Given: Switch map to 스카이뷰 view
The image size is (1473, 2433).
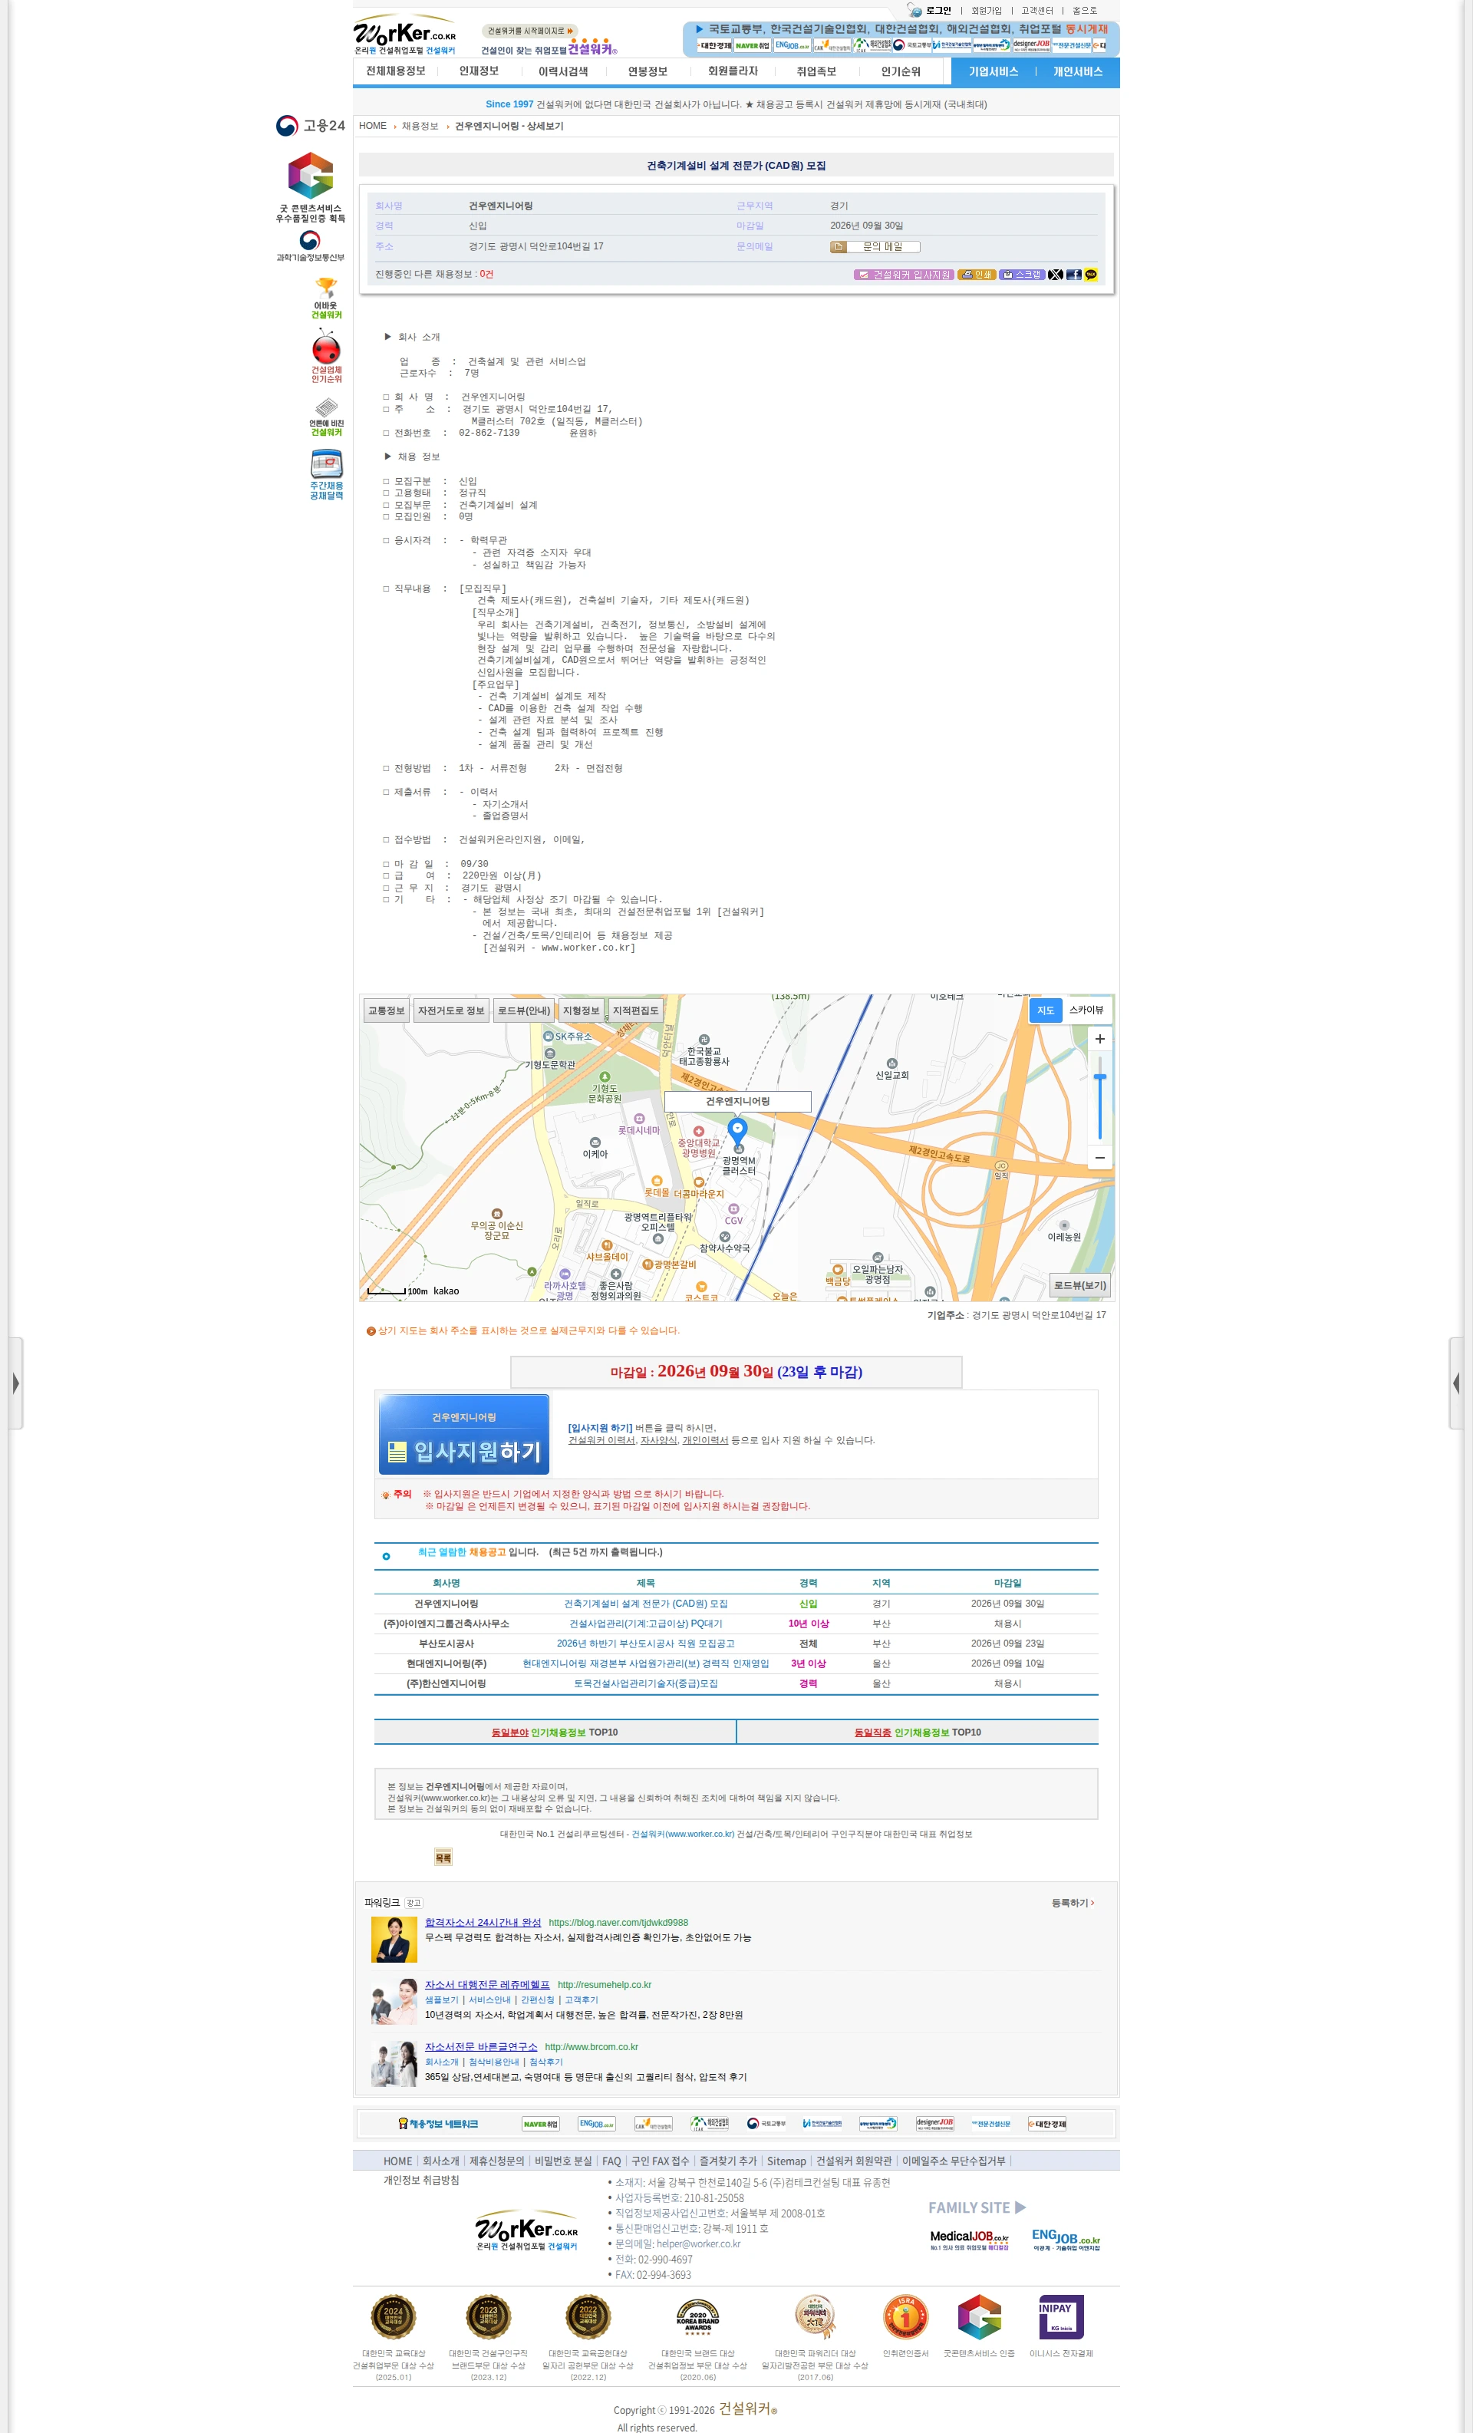Looking at the screenshot, I should pos(1086,1010).
